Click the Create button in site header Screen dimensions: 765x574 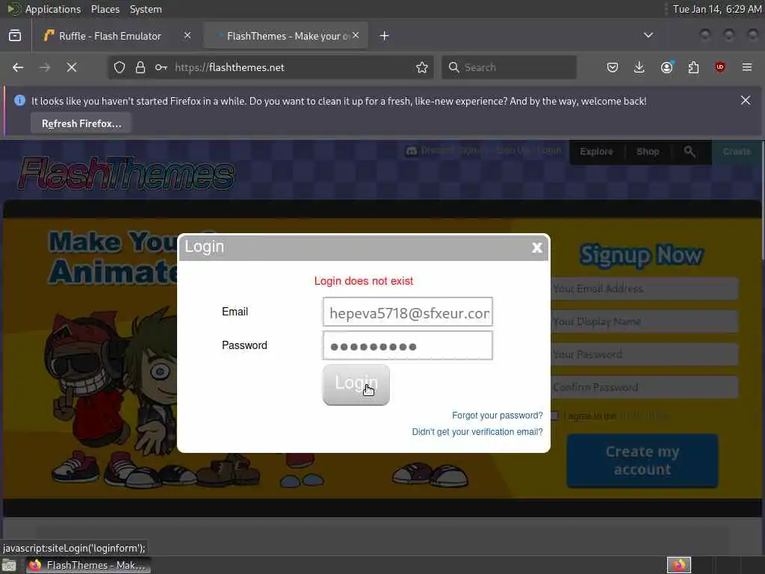[x=736, y=151]
